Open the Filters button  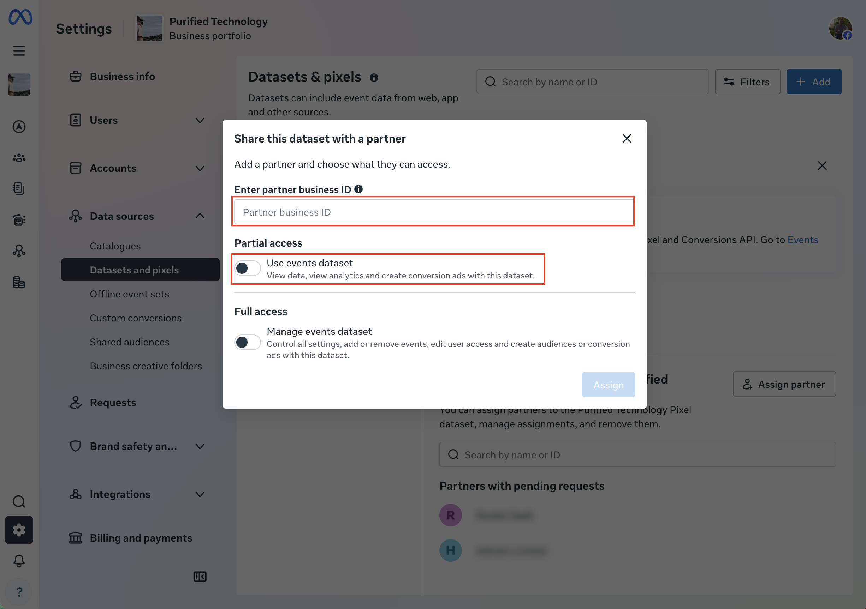pos(748,82)
